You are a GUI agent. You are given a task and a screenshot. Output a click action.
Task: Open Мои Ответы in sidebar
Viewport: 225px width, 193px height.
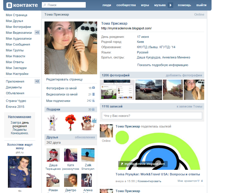point(15,62)
